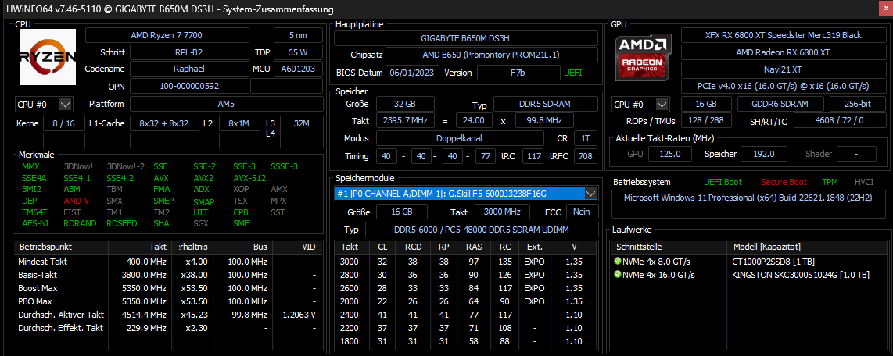Image resolution: width=893 pixels, height=356 pixels.
Task: Click the AMD B650 Promontory chipset field
Action: pyautogui.click(x=492, y=55)
